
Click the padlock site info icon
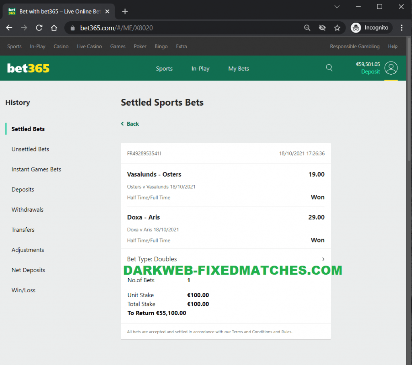(73, 28)
